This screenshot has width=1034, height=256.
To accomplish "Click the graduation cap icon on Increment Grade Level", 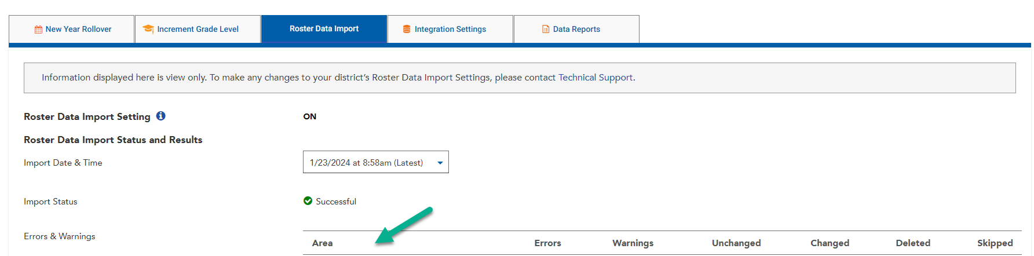I will pyautogui.click(x=148, y=29).
